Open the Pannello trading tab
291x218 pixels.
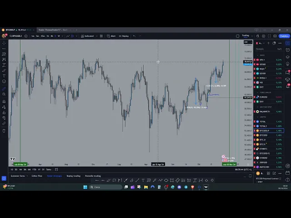93,176
